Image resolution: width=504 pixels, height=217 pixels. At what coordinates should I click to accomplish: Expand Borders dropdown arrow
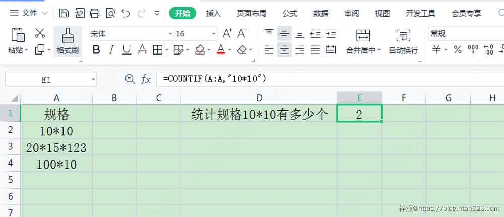tap(167, 50)
